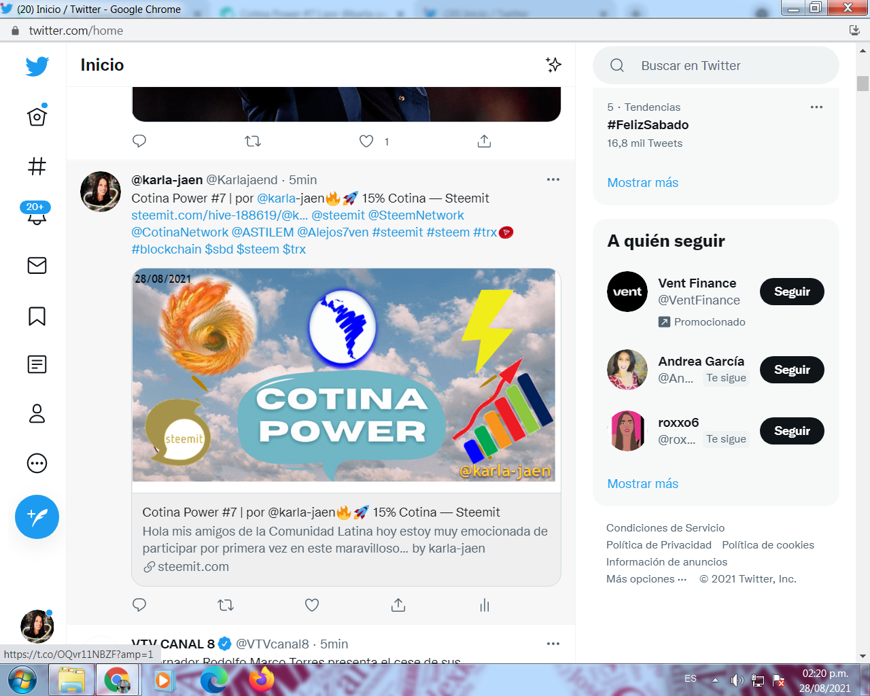This screenshot has width=870, height=696.
Task: Open the #blockchain hashtag link
Action: point(167,249)
